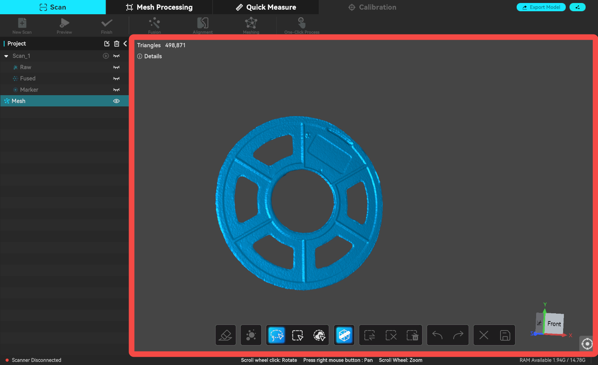Go to the Quick Measure tab

coord(266,7)
